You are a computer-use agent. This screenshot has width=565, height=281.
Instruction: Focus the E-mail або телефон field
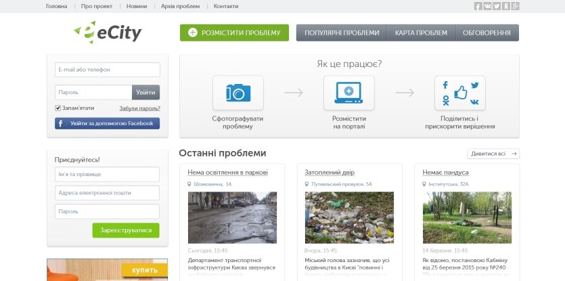coord(108,70)
